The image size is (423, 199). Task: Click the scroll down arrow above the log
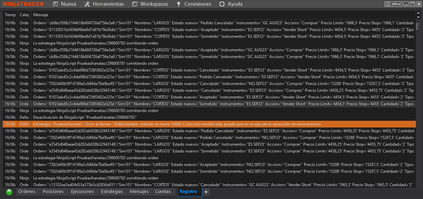point(418,17)
